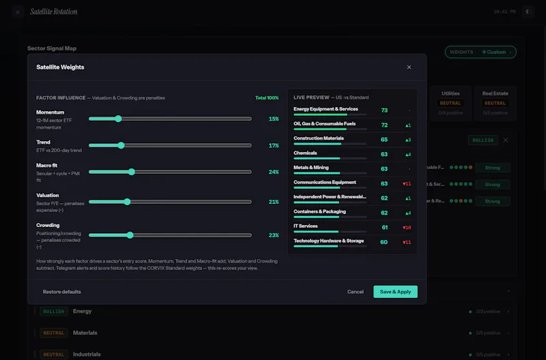
Task: Click the red ▼11 change for Communications Equipment
Action: [x=407, y=183]
